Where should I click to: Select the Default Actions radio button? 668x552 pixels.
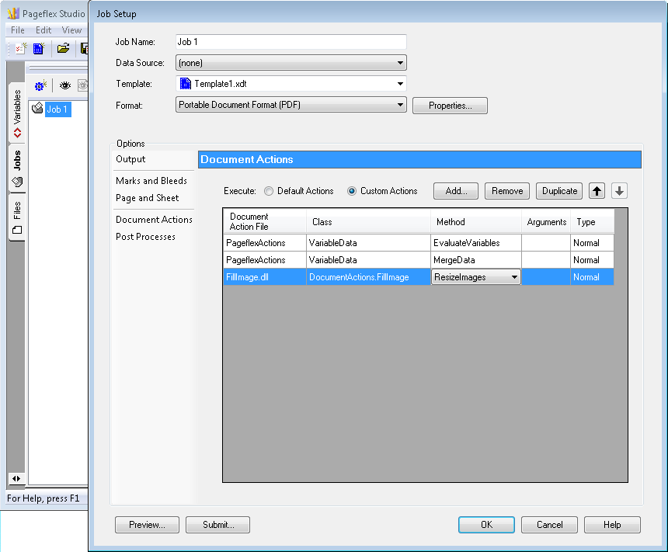coord(269,191)
